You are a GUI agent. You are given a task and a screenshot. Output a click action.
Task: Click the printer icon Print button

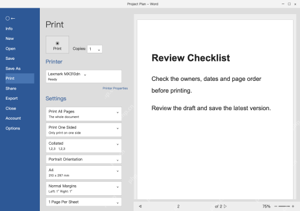[x=57, y=45]
